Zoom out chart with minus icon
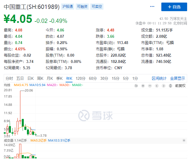This screenshot has height=159, width=192. pos(150,86)
